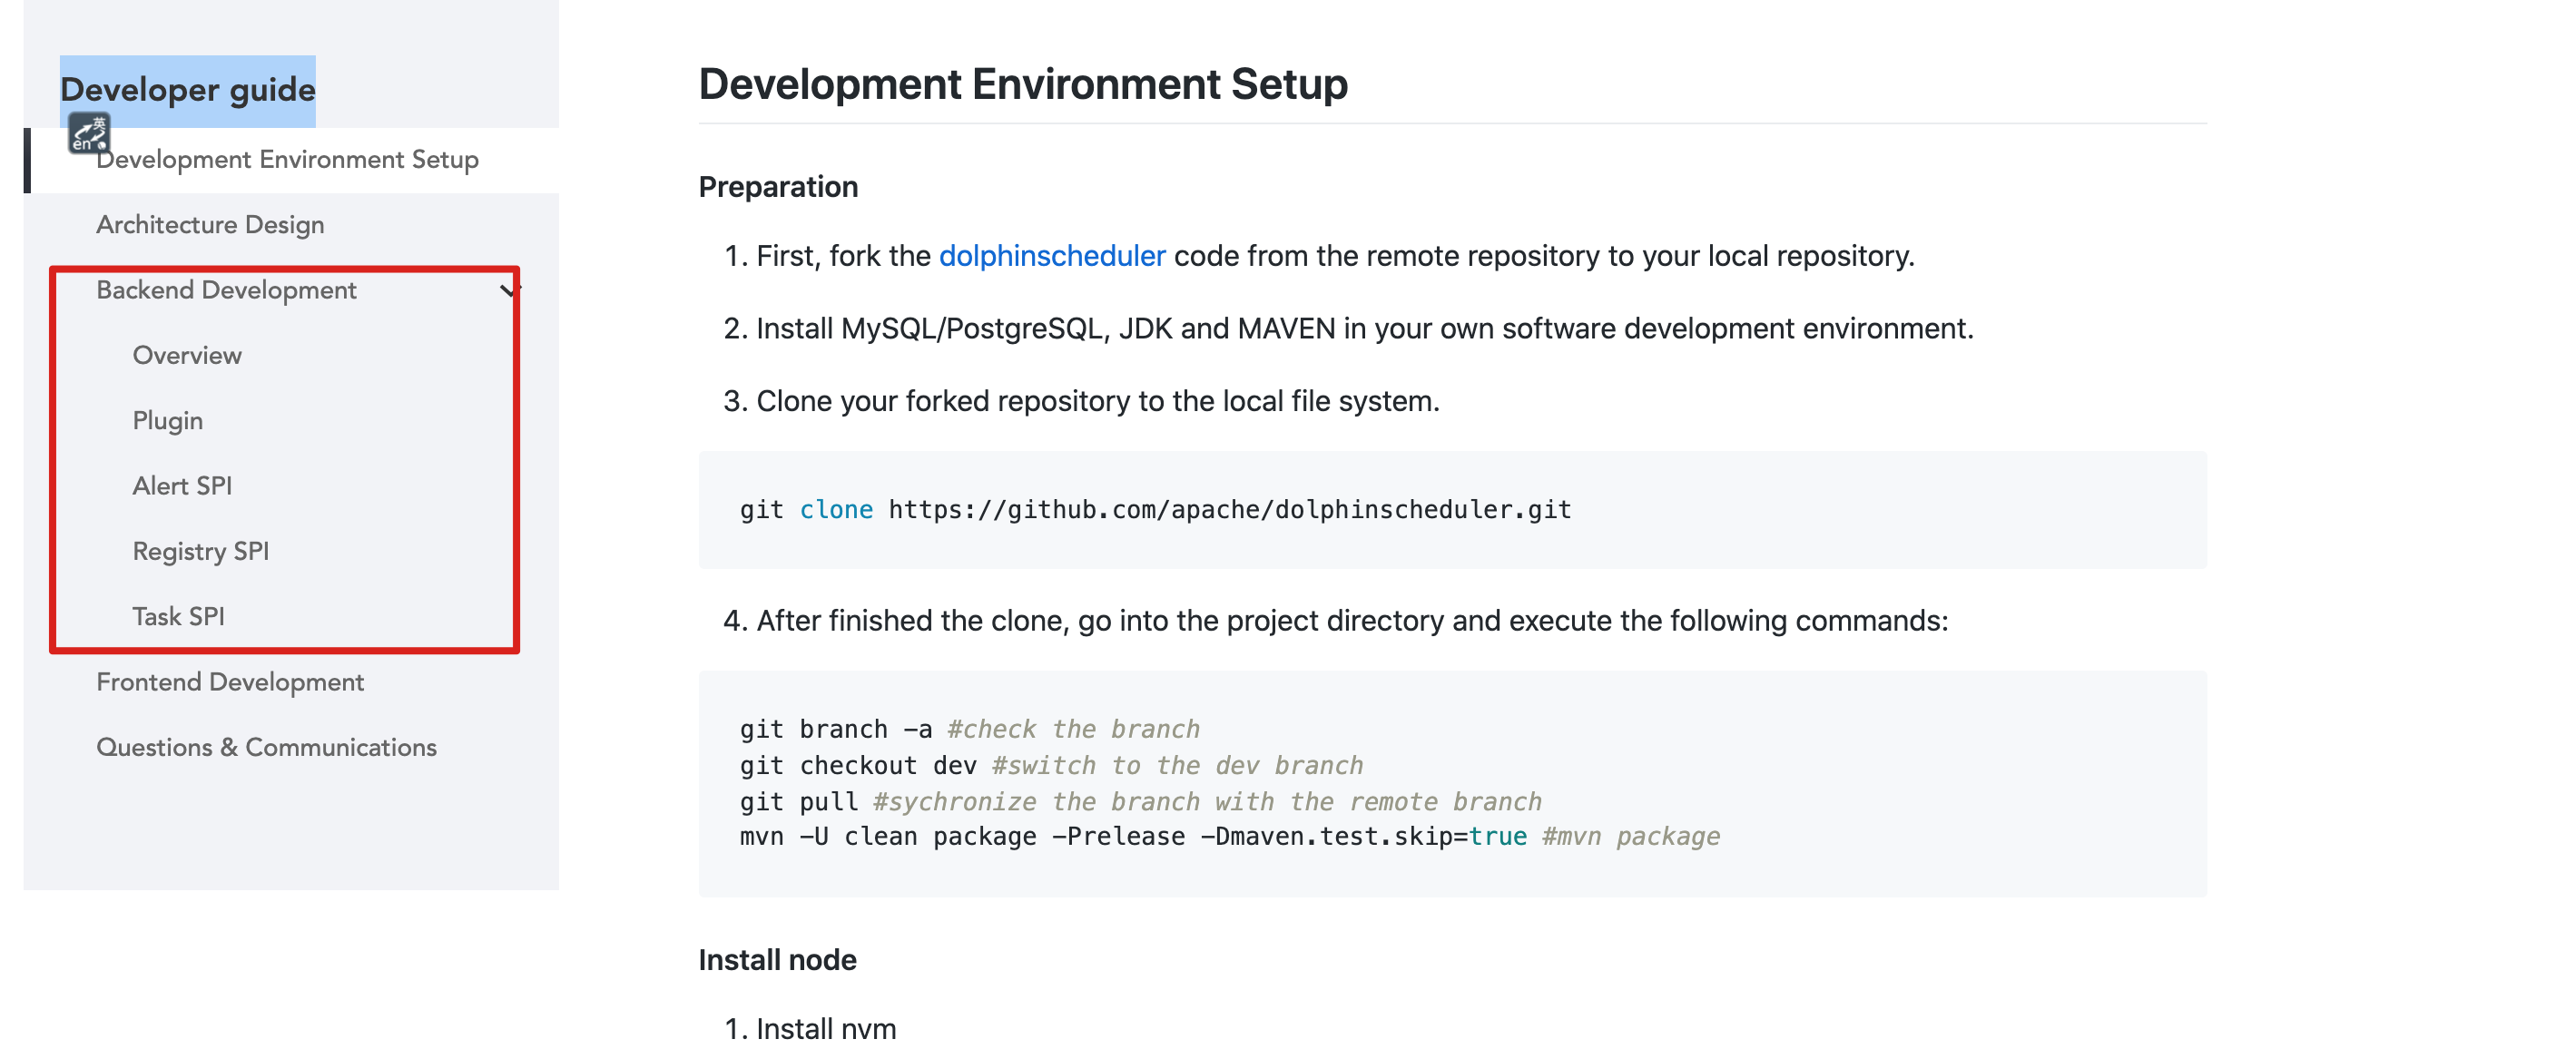Open Architecture Design in sidebar

coord(210,225)
